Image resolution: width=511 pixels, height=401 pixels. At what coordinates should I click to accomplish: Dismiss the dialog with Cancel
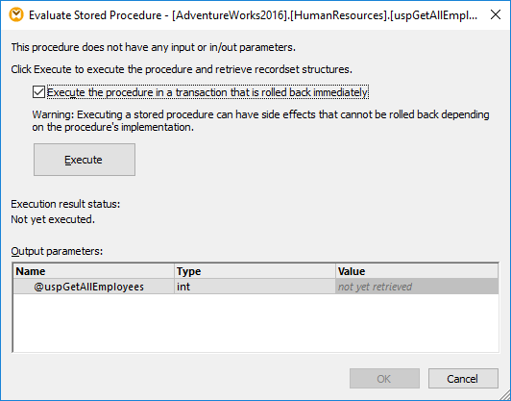[x=463, y=379]
